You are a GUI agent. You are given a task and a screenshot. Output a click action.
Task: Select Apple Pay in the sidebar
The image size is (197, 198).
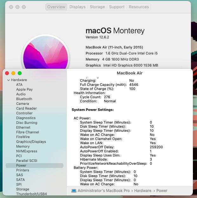[x=24, y=89]
